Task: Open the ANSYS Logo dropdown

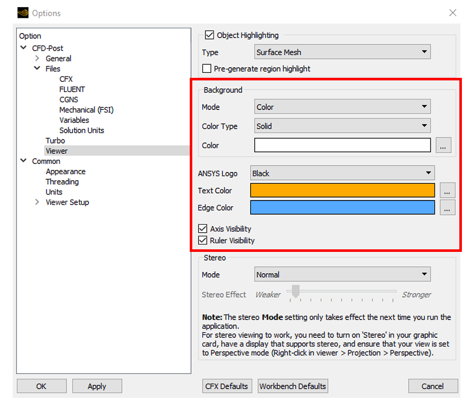Action: click(x=342, y=173)
